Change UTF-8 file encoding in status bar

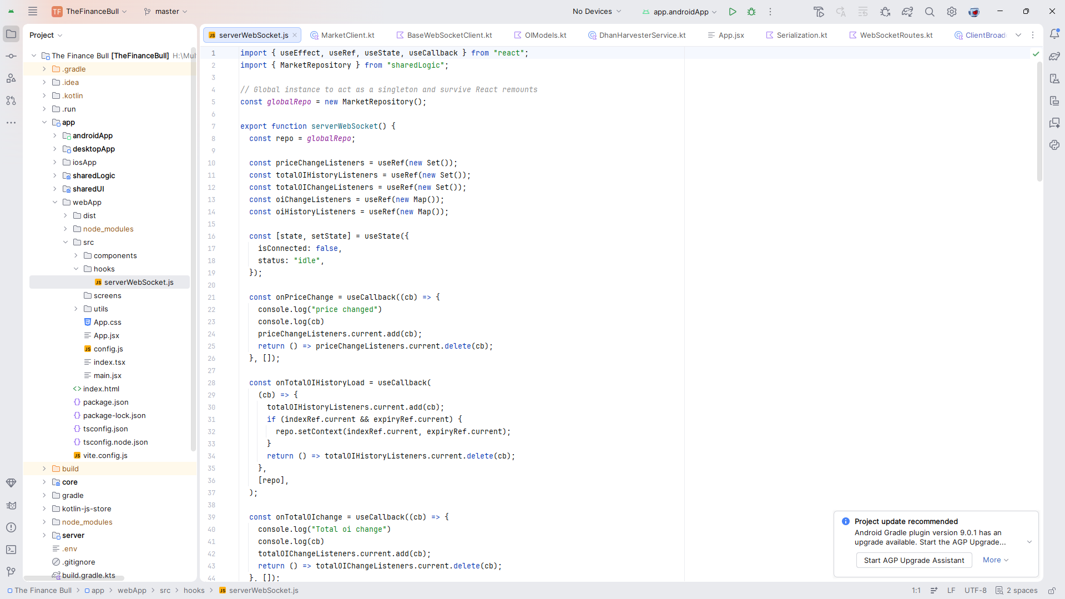click(975, 591)
